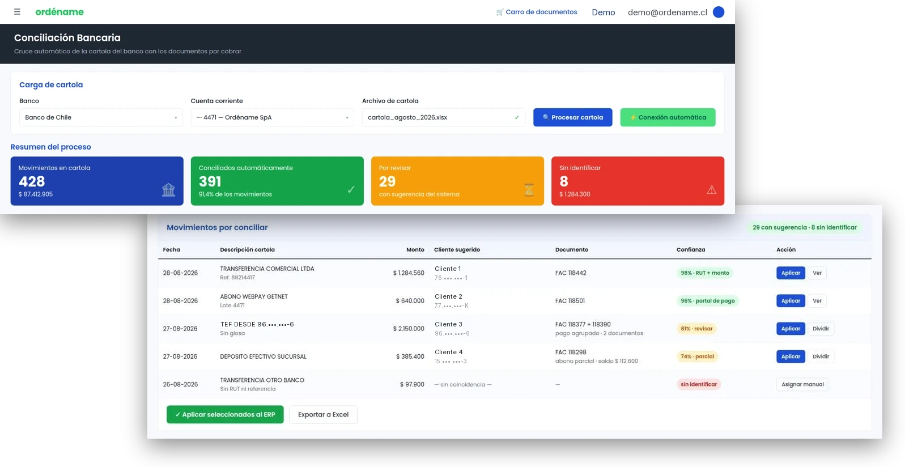Screen dimensions: 905x467
Task: Click the checkmark icon on Conciliados card
Action: (351, 190)
